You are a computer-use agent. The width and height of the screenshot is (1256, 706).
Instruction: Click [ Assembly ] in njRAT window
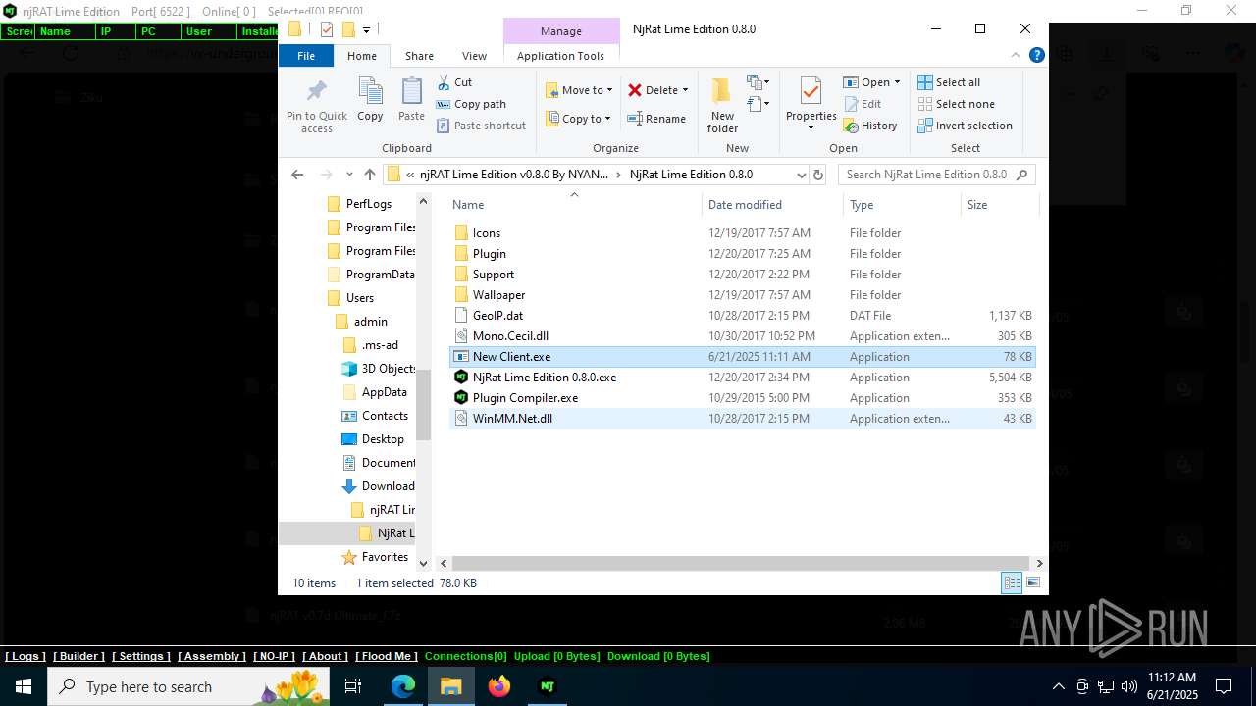(x=212, y=656)
